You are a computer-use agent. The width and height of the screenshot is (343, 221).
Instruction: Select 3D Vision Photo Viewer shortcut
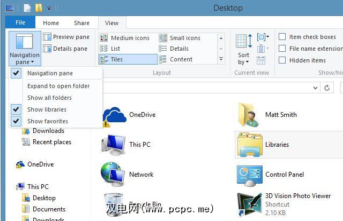click(x=284, y=204)
